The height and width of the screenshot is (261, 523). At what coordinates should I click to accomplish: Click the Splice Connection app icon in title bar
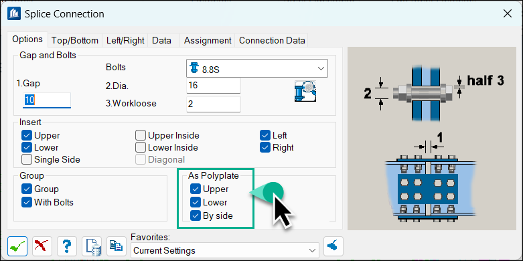(x=14, y=14)
